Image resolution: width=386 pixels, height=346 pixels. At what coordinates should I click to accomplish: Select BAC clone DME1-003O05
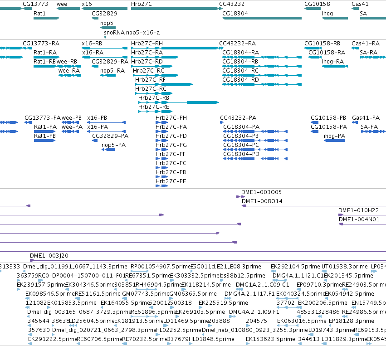[261, 192]
